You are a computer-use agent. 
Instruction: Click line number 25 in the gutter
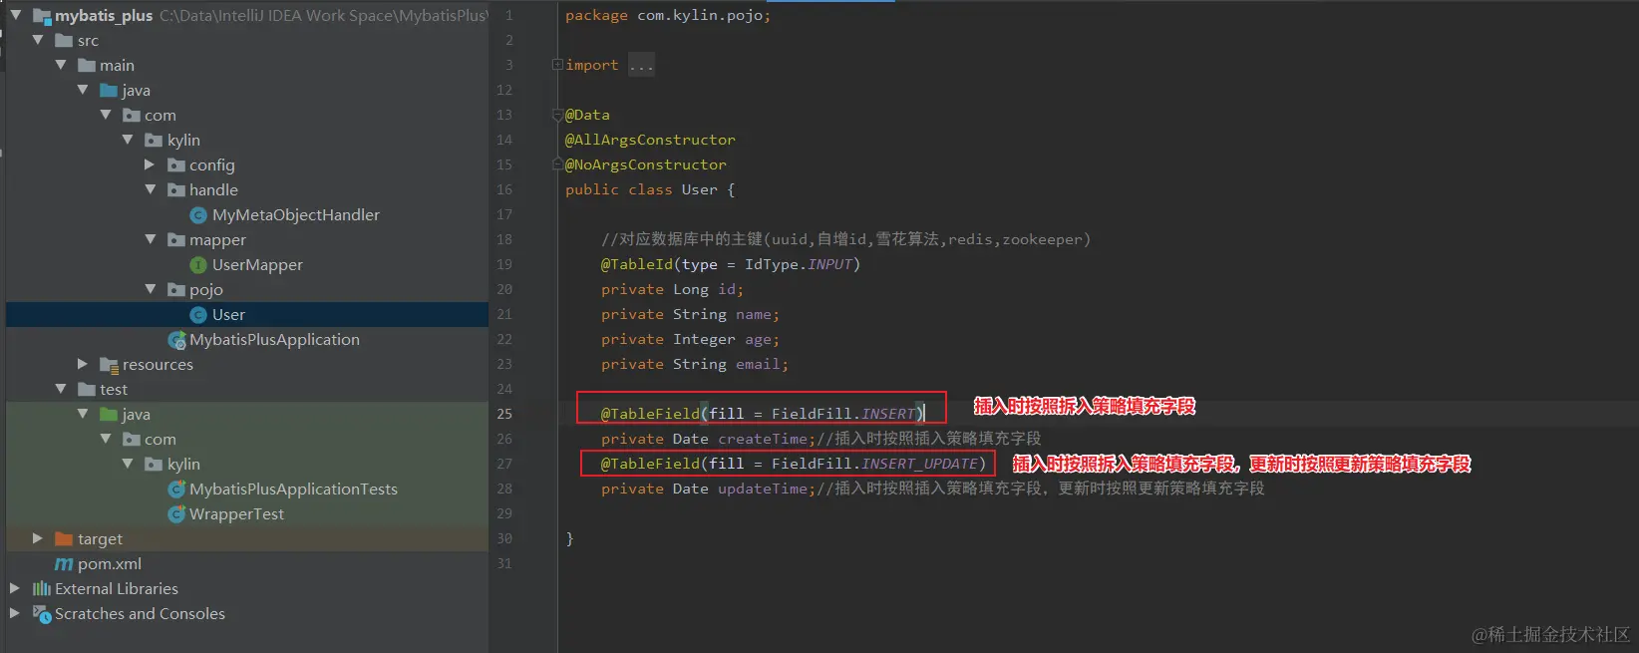[x=504, y=414]
